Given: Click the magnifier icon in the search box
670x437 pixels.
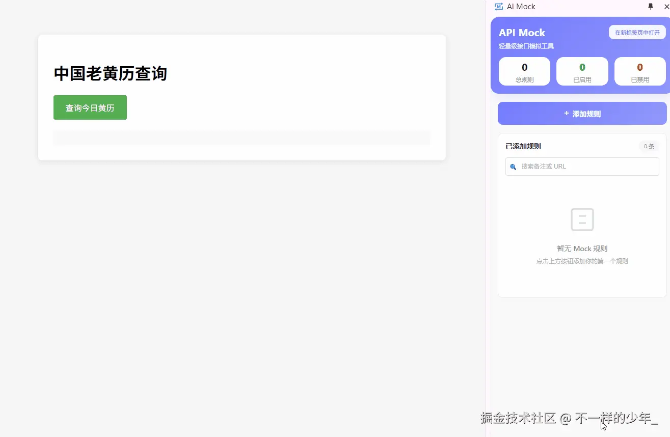Looking at the screenshot, I should 513,167.
